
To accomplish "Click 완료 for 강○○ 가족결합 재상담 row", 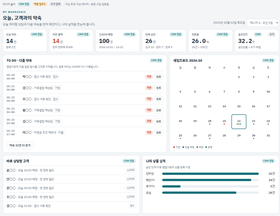I will pos(158,88).
